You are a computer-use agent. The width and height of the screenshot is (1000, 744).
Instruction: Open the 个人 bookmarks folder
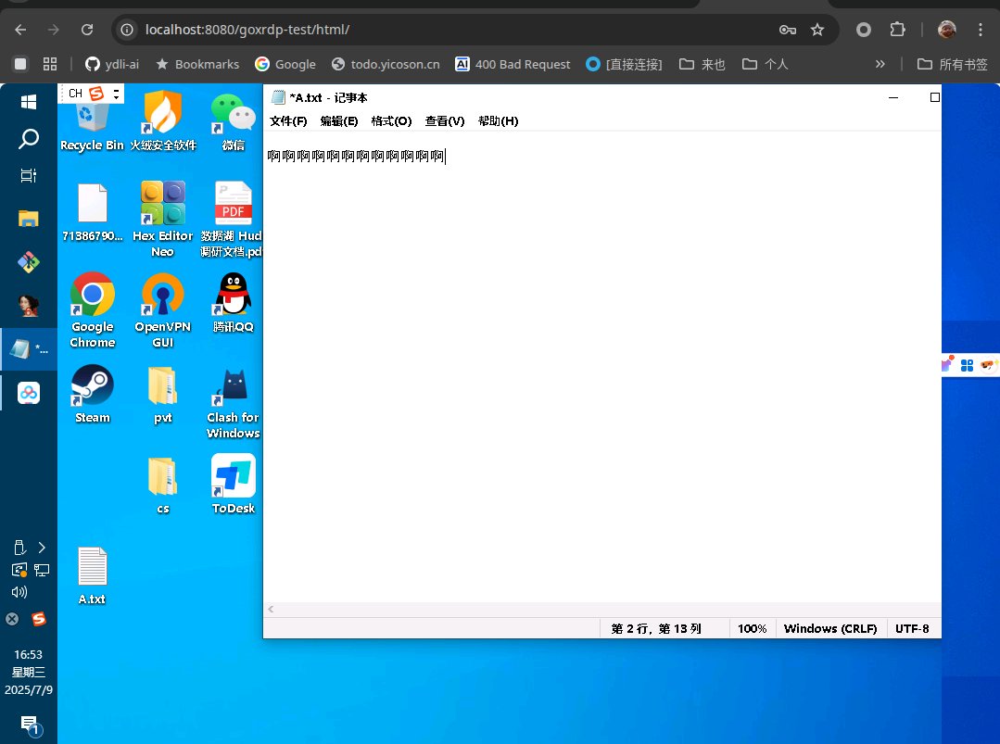coord(766,64)
